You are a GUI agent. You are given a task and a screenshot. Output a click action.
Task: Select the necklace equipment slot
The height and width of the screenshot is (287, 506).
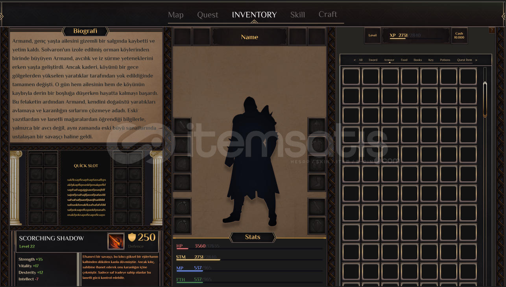point(183,183)
